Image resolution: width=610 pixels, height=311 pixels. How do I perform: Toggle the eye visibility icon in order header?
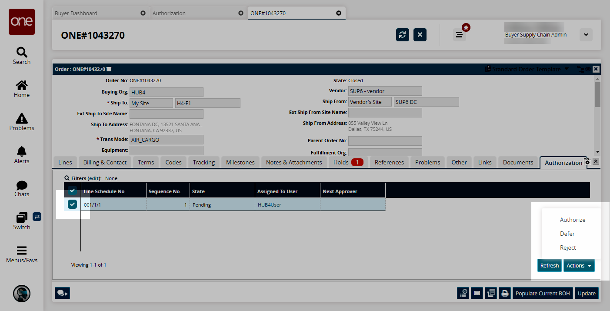click(x=587, y=69)
